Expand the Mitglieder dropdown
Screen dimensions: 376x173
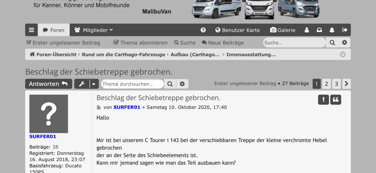tap(94, 30)
